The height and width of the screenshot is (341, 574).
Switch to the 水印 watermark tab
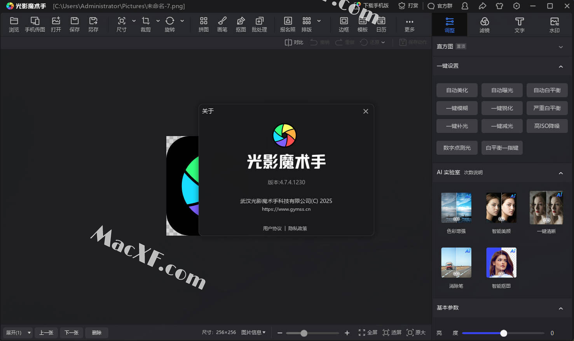(554, 24)
